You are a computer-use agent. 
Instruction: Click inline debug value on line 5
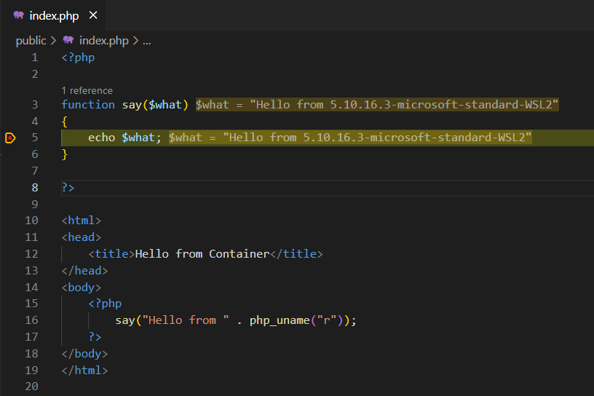click(350, 138)
